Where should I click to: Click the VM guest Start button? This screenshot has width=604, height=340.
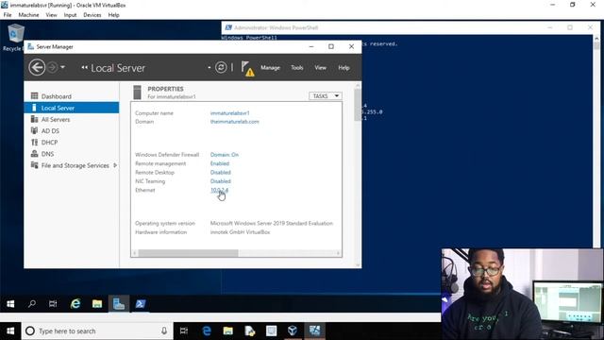coord(10,304)
